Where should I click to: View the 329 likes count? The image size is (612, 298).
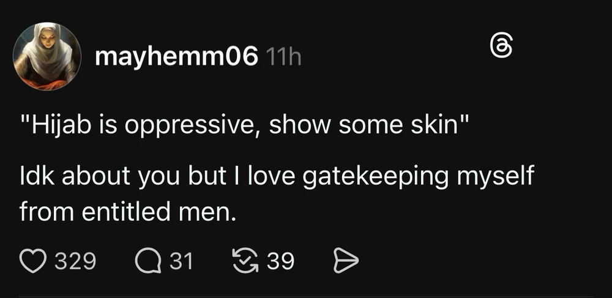pyautogui.click(x=75, y=261)
